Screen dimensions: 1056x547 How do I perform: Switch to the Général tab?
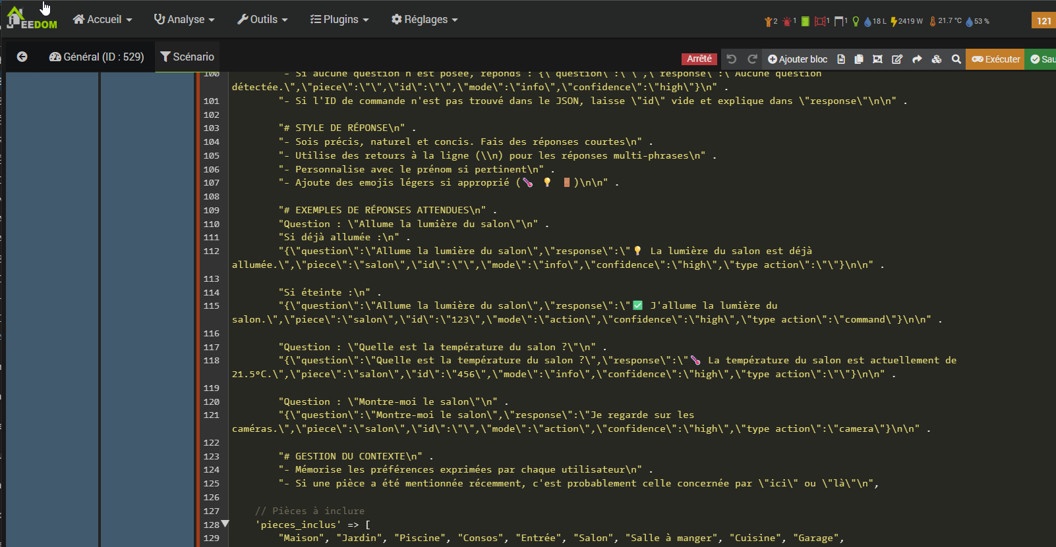tap(96, 57)
